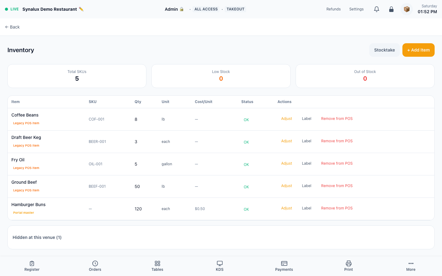Open the KDS screen
442x276 pixels.
220,266
